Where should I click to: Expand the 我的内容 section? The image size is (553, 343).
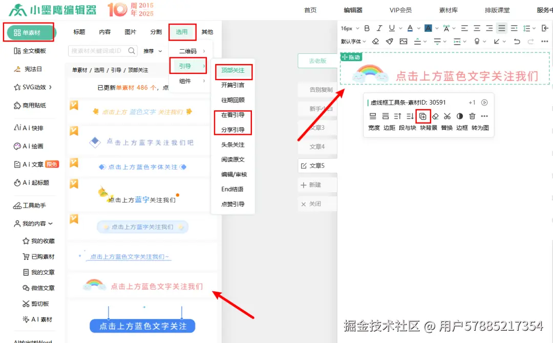point(33,224)
